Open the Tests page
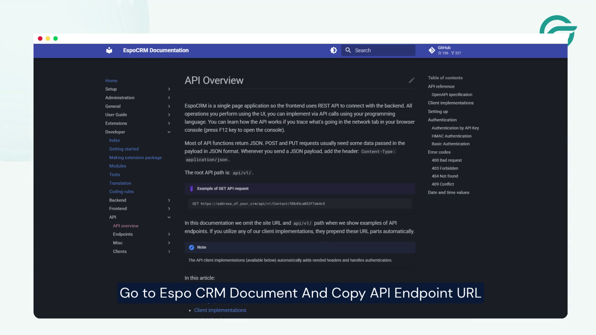The width and height of the screenshot is (596, 335). click(114, 175)
